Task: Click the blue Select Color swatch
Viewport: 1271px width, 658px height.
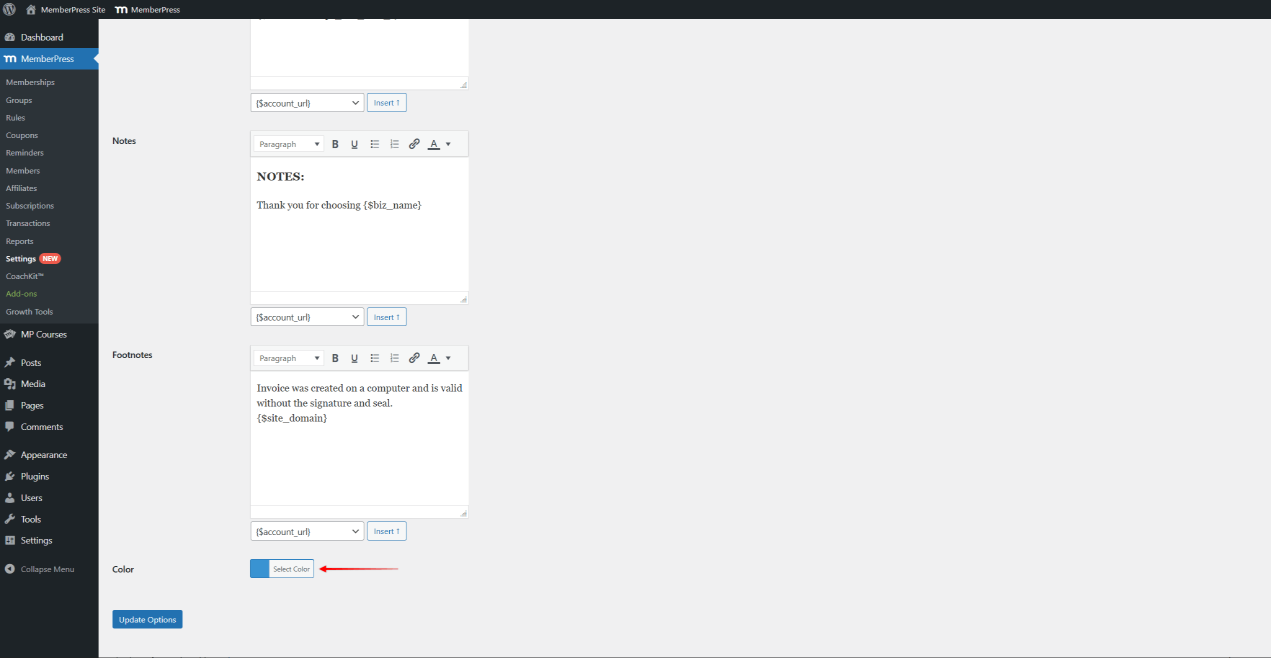Action: (x=260, y=568)
